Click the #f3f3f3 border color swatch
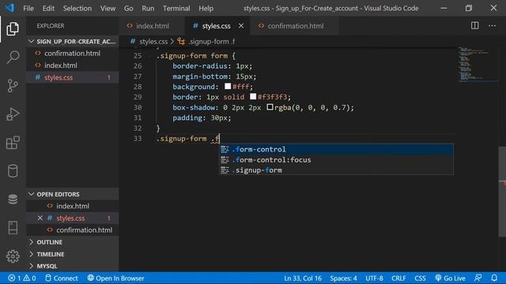This screenshot has height=284, width=506. click(253, 96)
